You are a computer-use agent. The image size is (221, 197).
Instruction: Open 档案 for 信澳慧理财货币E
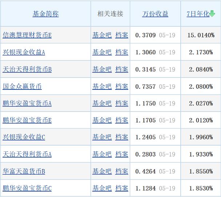click(122, 35)
